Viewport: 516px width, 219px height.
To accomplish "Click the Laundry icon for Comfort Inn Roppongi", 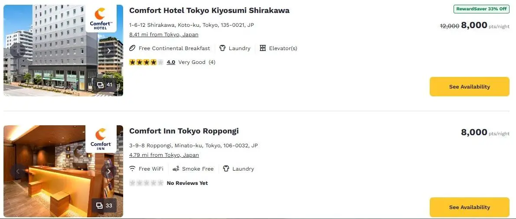I will point(226,169).
